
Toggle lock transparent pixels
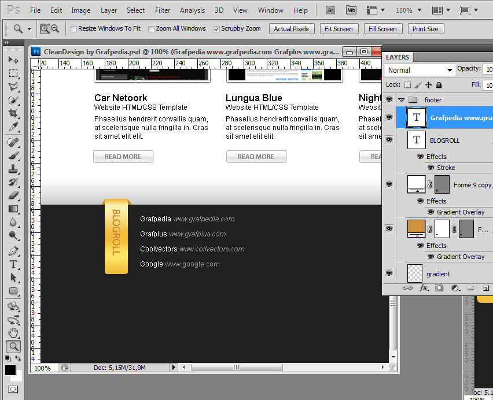[408, 85]
